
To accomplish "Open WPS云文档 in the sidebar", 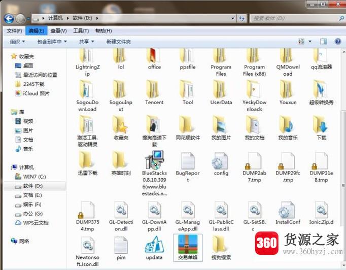I will pos(31,223).
